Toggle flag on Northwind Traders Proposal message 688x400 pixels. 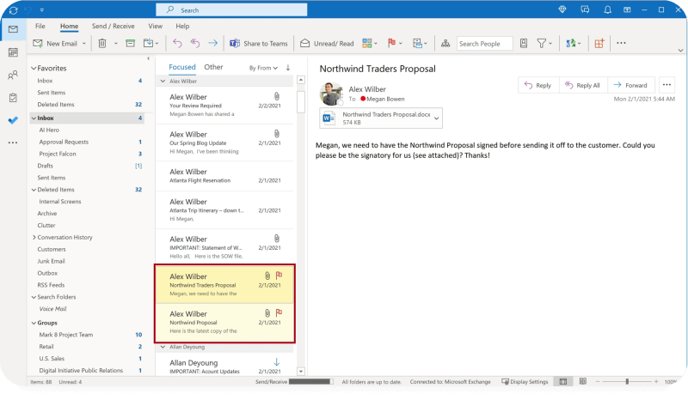click(279, 276)
